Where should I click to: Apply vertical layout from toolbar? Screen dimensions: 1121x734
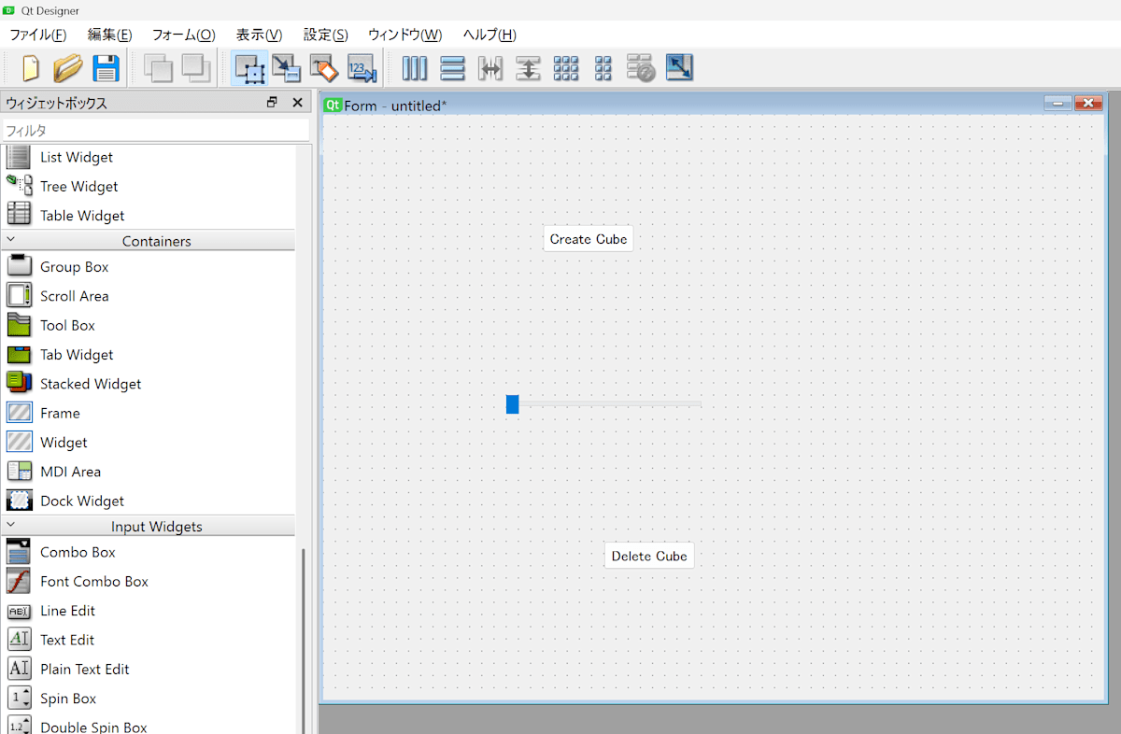click(x=452, y=68)
